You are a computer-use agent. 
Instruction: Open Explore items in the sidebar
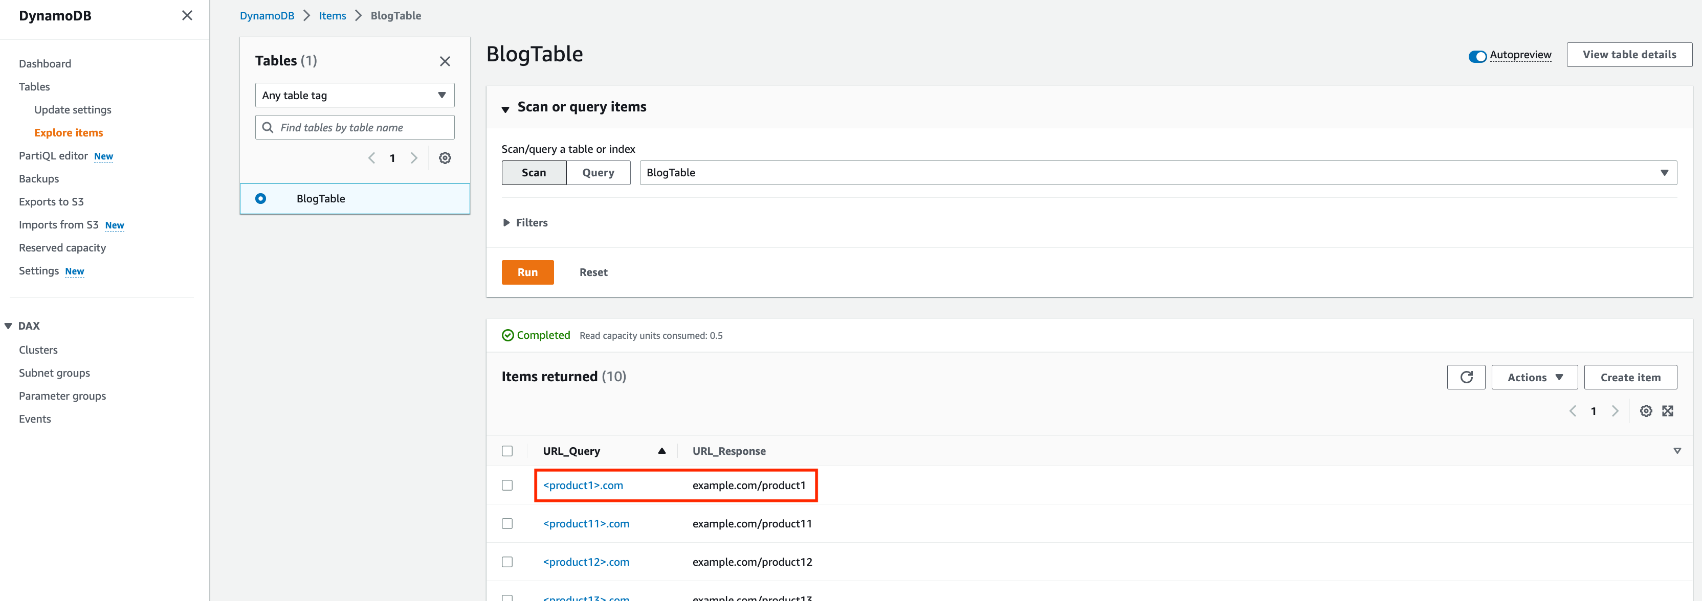[x=68, y=132]
